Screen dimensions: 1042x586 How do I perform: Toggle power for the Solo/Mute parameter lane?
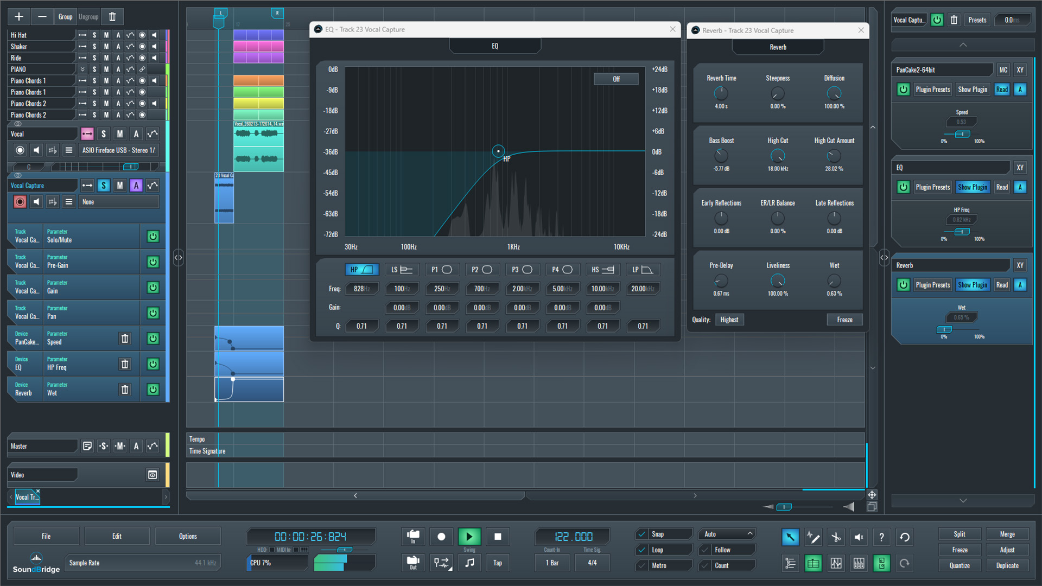click(153, 236)
